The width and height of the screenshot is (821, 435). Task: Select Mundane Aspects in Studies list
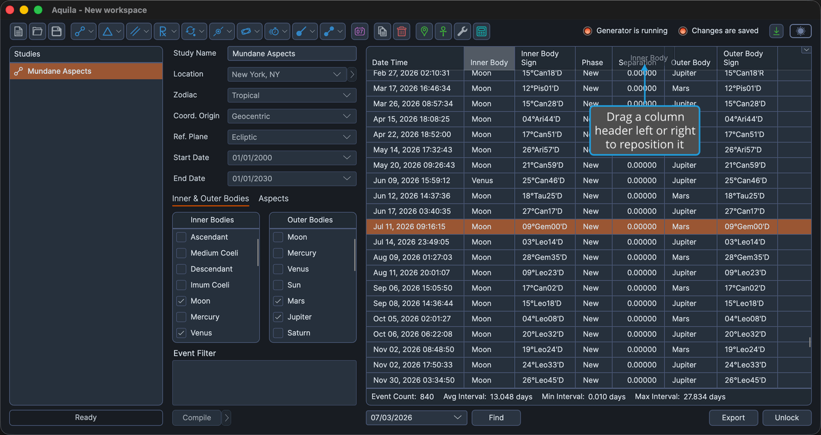(86, 71)
